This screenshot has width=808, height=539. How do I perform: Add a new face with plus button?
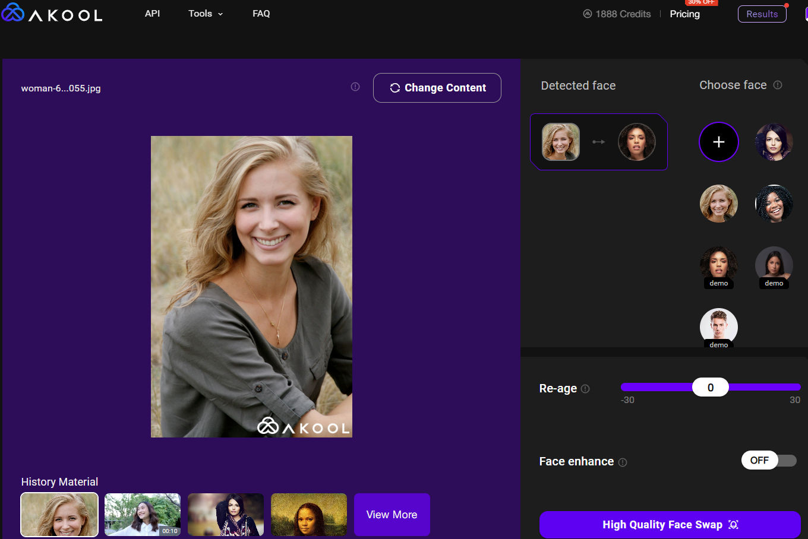719,142
